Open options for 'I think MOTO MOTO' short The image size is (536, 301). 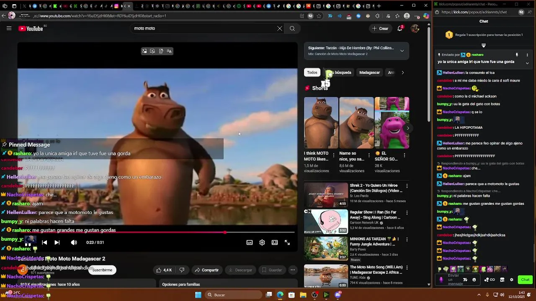(x=334, y=155)
